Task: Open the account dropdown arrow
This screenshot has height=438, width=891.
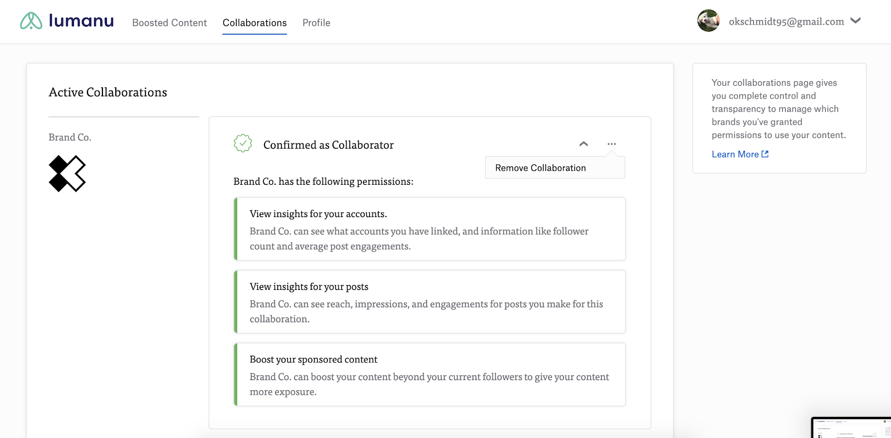Action: point(856,21)
